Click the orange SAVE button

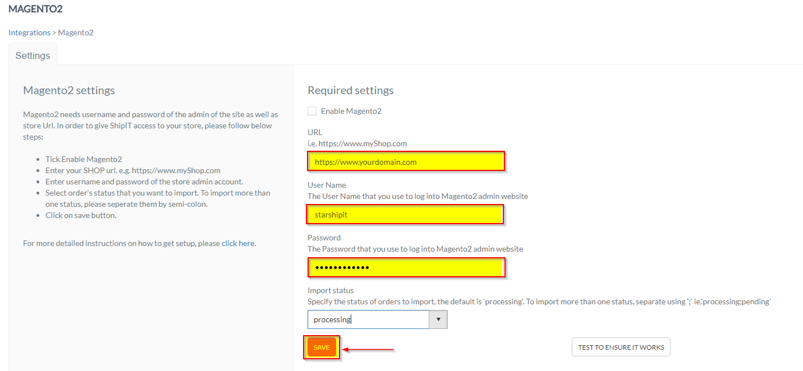(322, 347)
